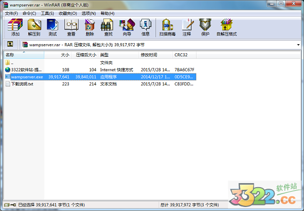This screenshot has width=304, height=211.
Task: Go up one level arrow button
Action: [10, 44]
